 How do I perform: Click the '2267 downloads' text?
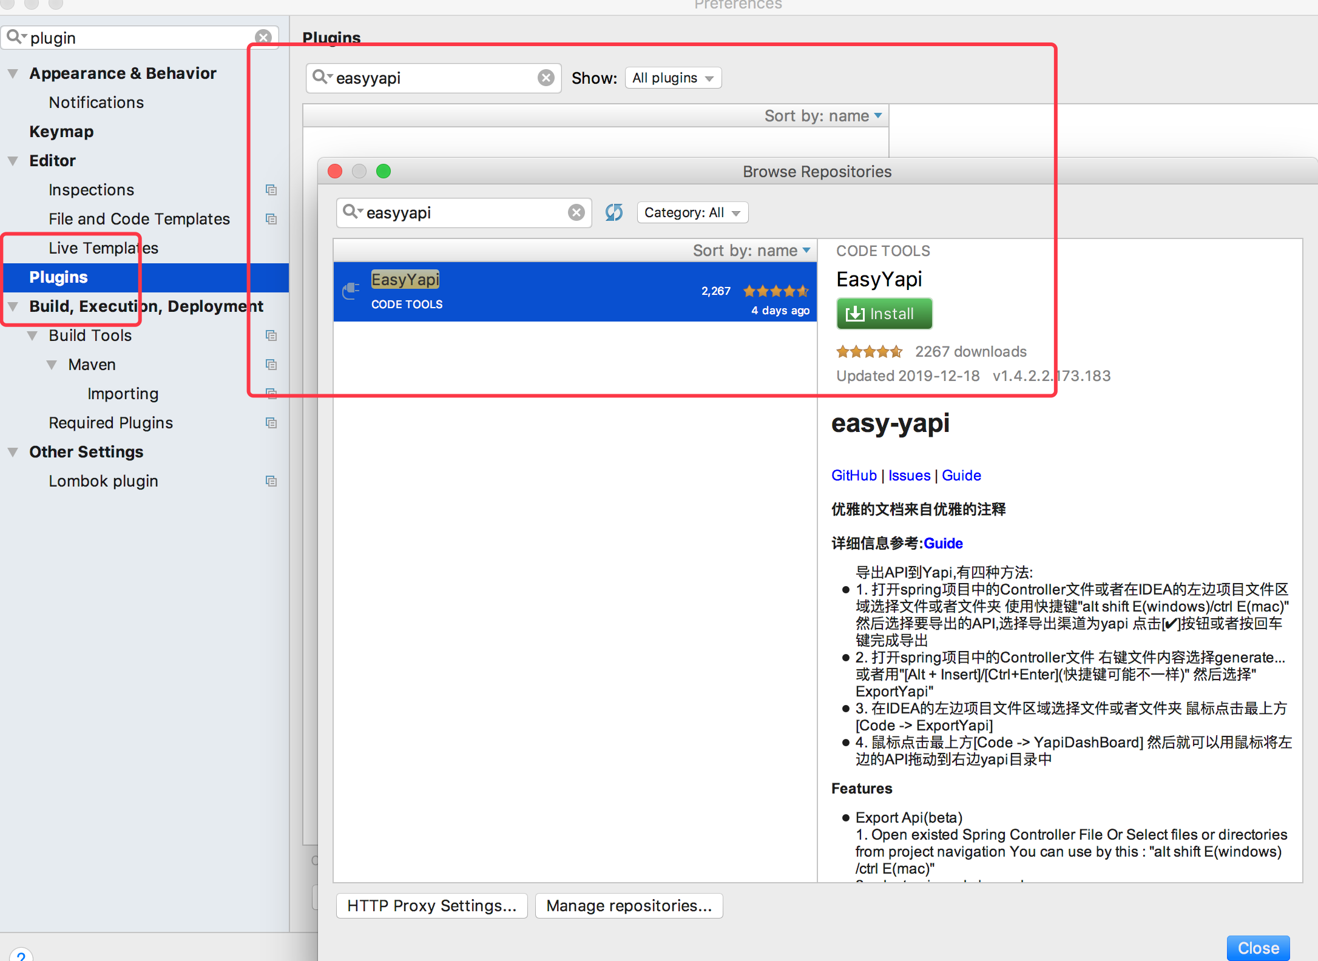click(971, 351)
